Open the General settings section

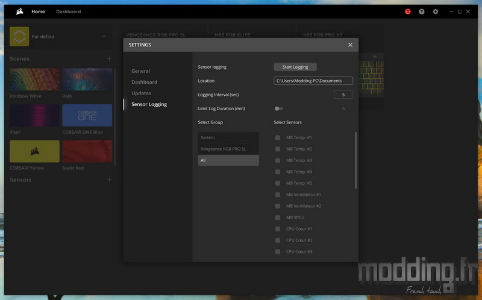tap(141, 71)
